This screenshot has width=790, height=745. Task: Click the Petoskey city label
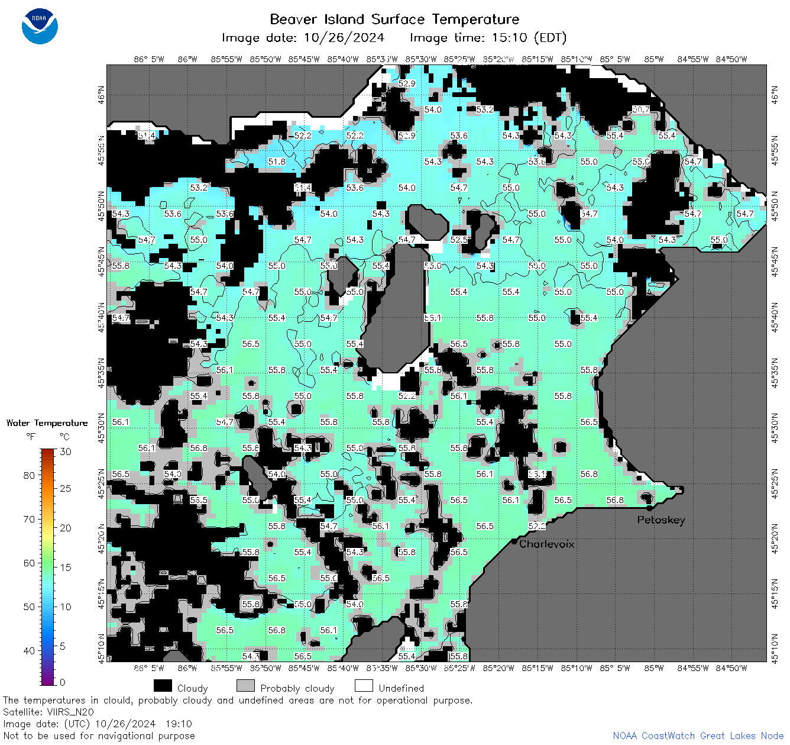pos(661,520)
